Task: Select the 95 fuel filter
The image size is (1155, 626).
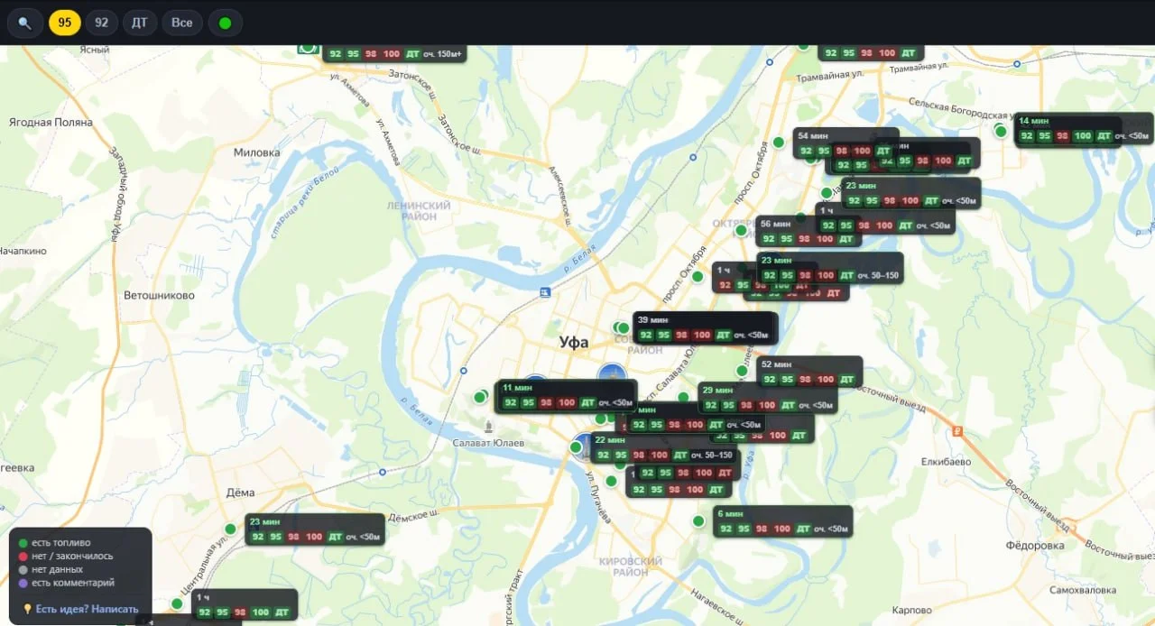Action: click(x=65, y=23)
